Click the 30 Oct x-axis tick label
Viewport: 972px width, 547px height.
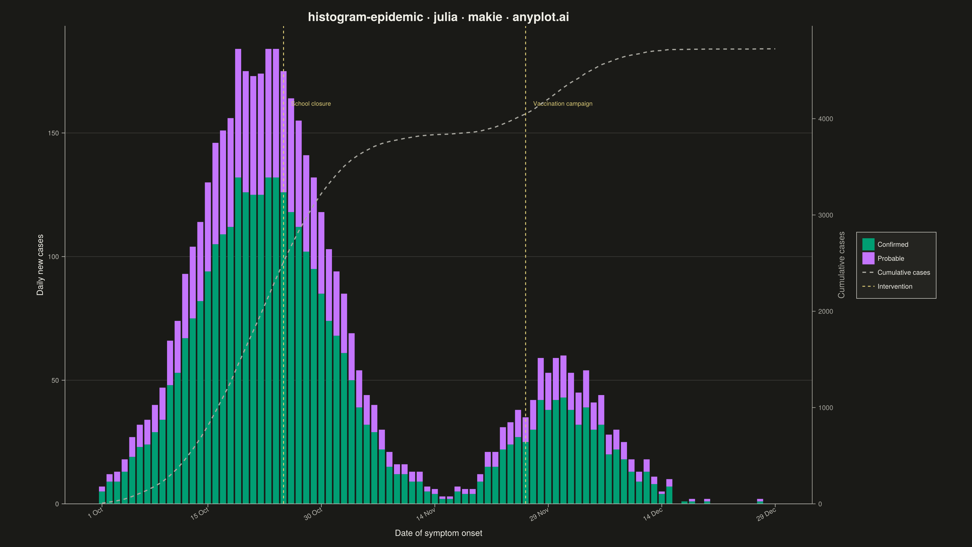click(313, 514)
